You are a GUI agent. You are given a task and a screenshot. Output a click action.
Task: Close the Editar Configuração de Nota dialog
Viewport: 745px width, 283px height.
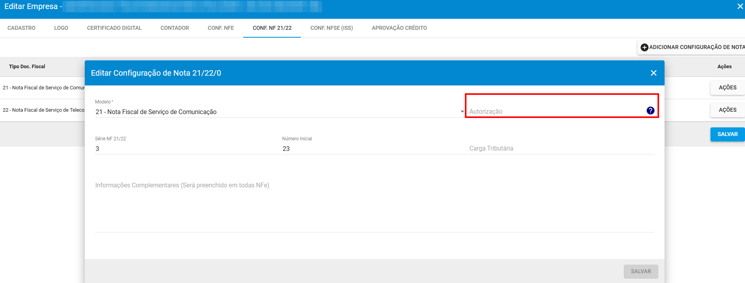coord(654,73)
